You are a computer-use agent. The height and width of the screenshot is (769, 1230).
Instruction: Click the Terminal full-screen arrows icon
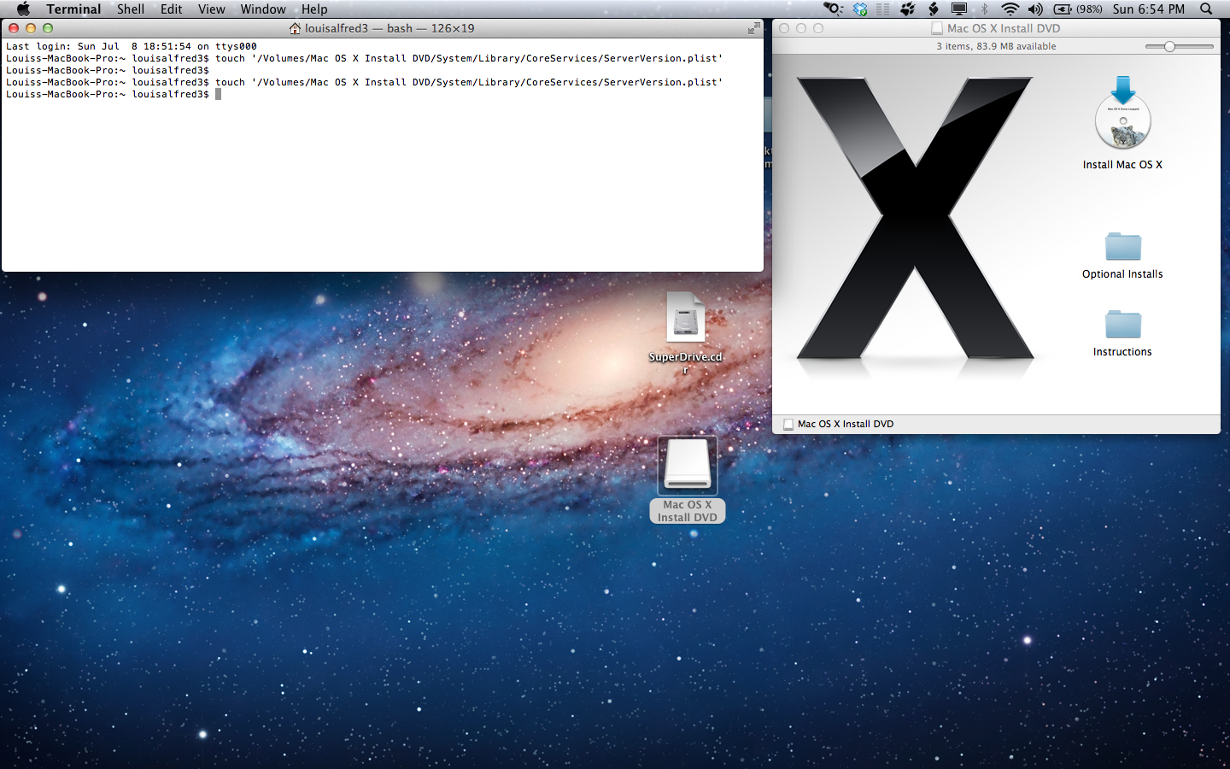click(x=753, y=28)
